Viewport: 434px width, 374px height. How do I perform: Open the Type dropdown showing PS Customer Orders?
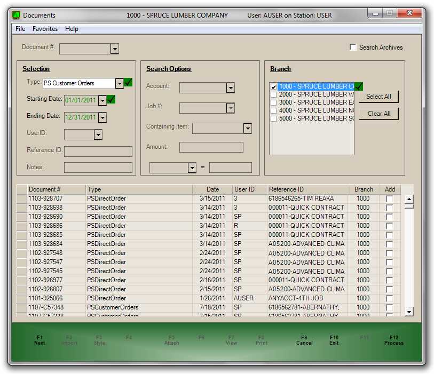point(120,83)
